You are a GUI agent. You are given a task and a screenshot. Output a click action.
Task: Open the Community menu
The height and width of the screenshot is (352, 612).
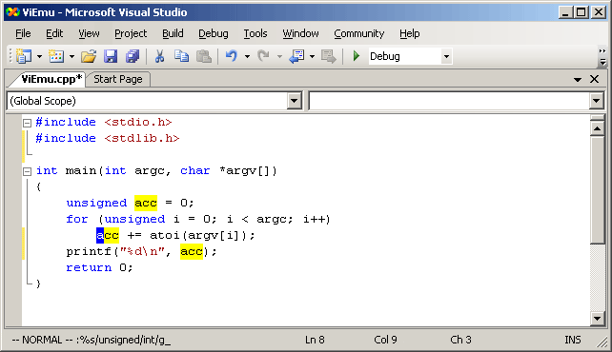point(359,34)
